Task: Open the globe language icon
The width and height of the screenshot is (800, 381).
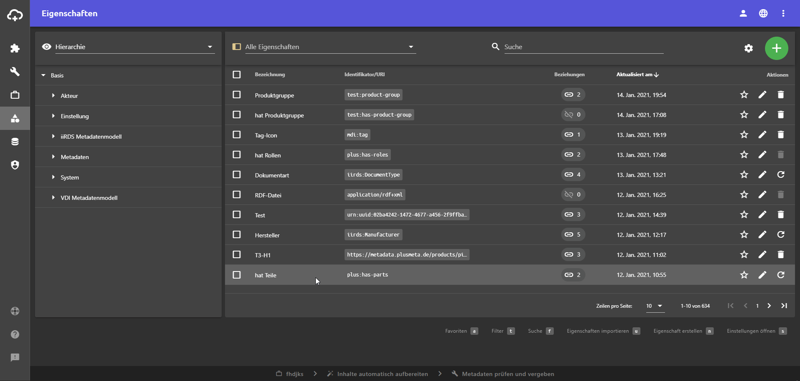Action: pos(763,13)
